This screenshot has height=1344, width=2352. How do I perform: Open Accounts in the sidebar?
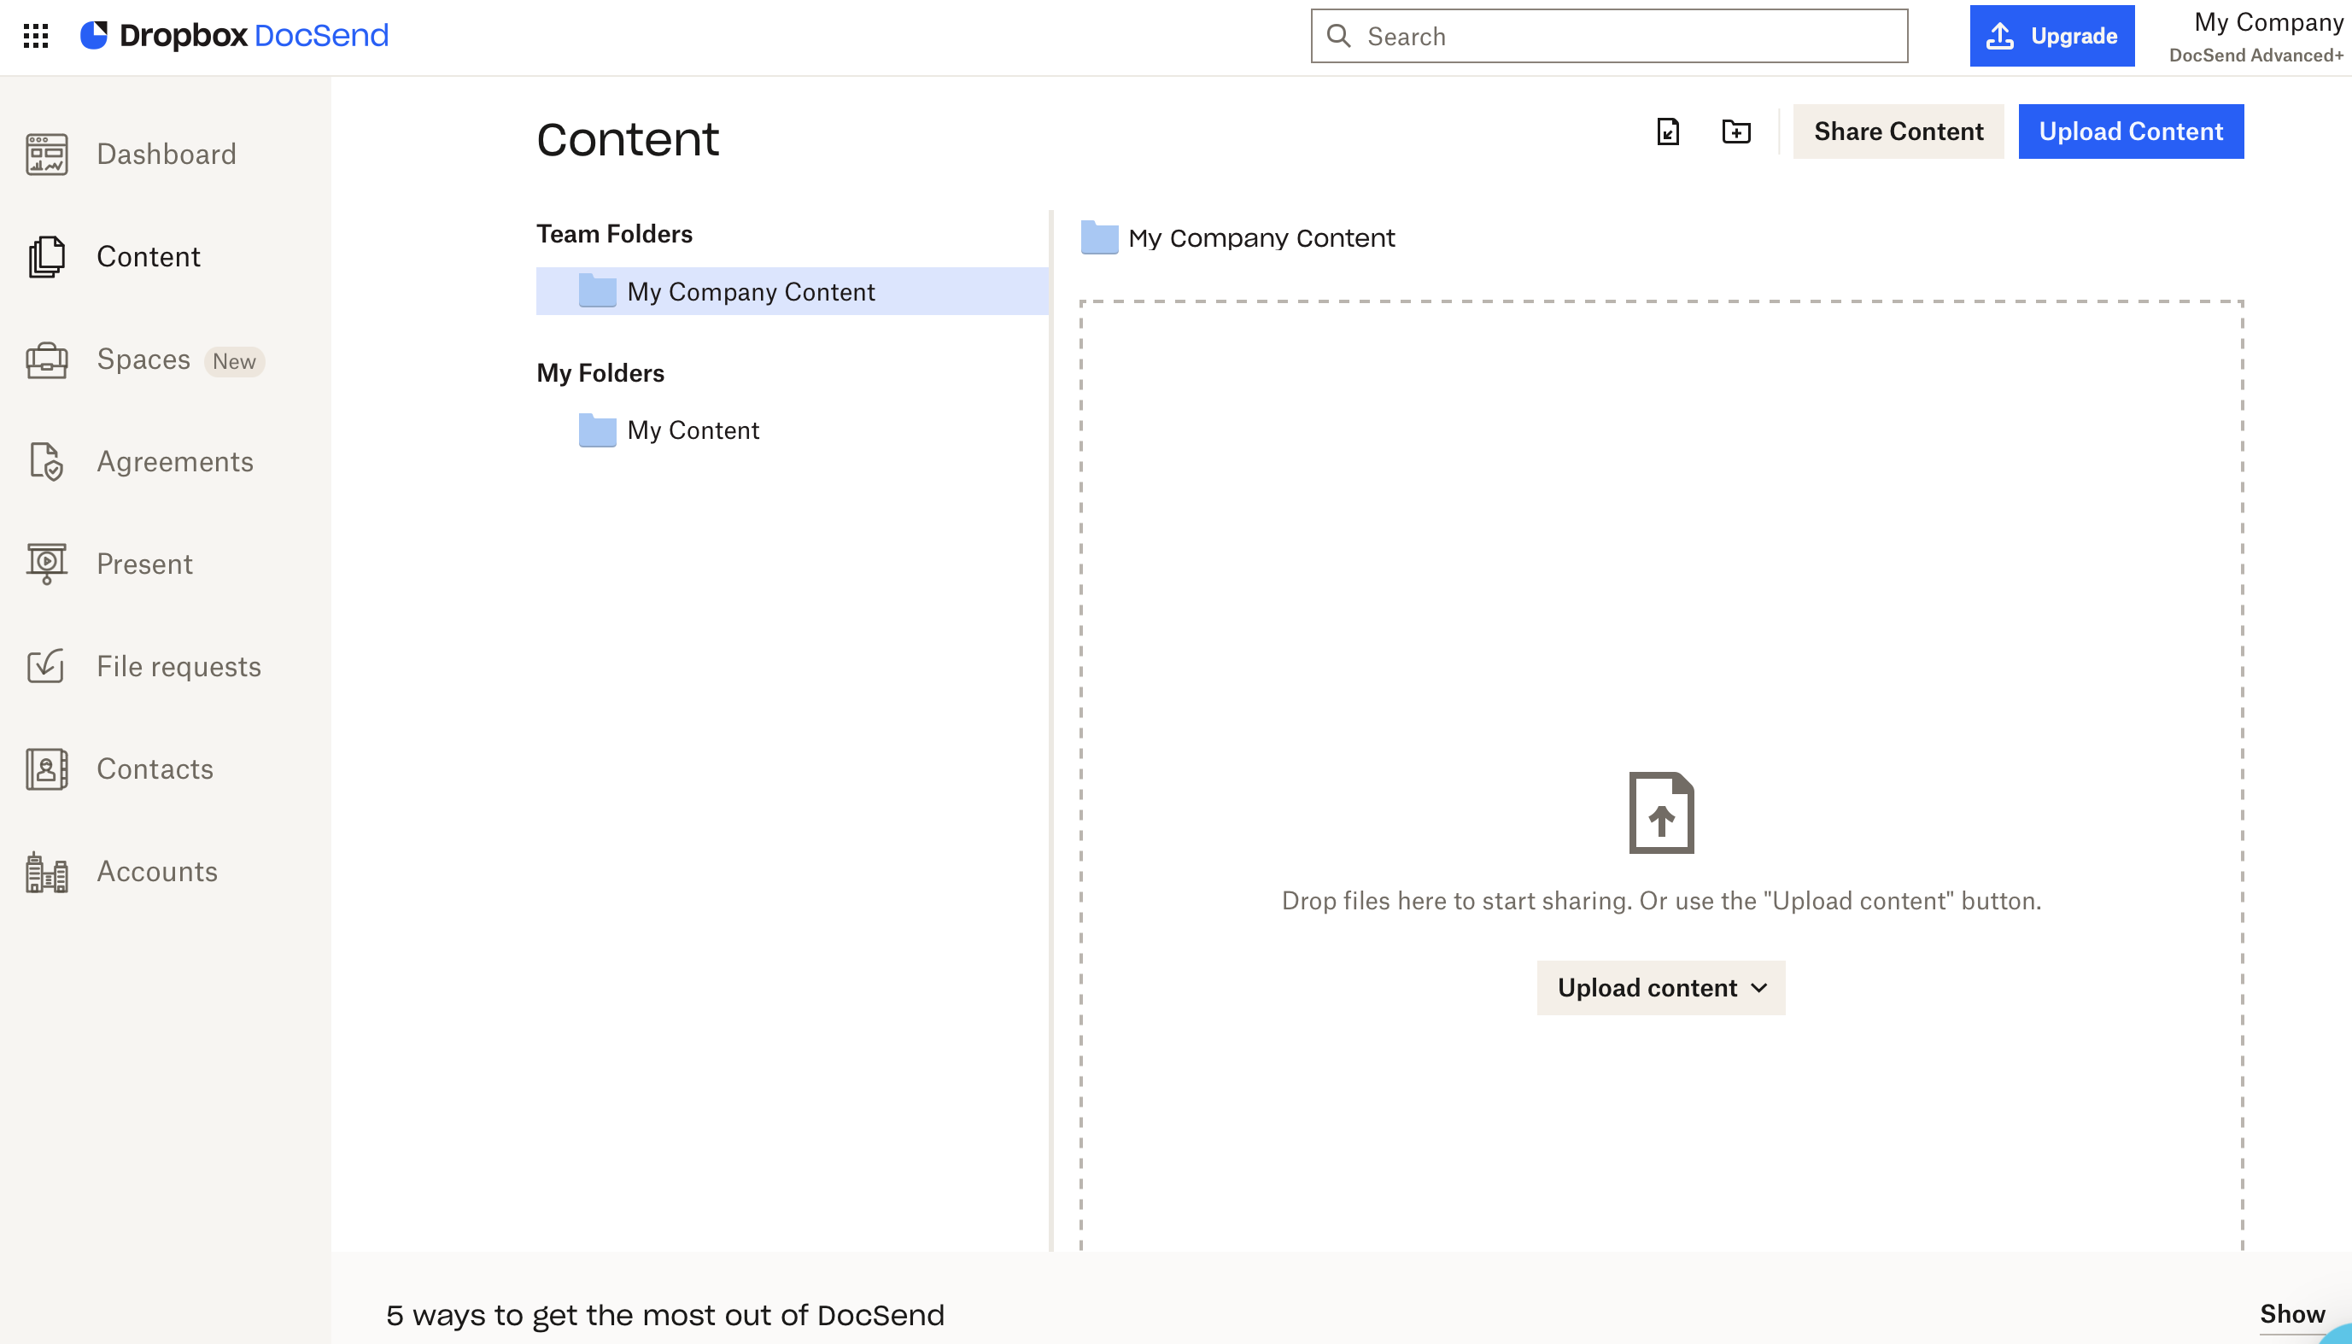pos(157,872)
